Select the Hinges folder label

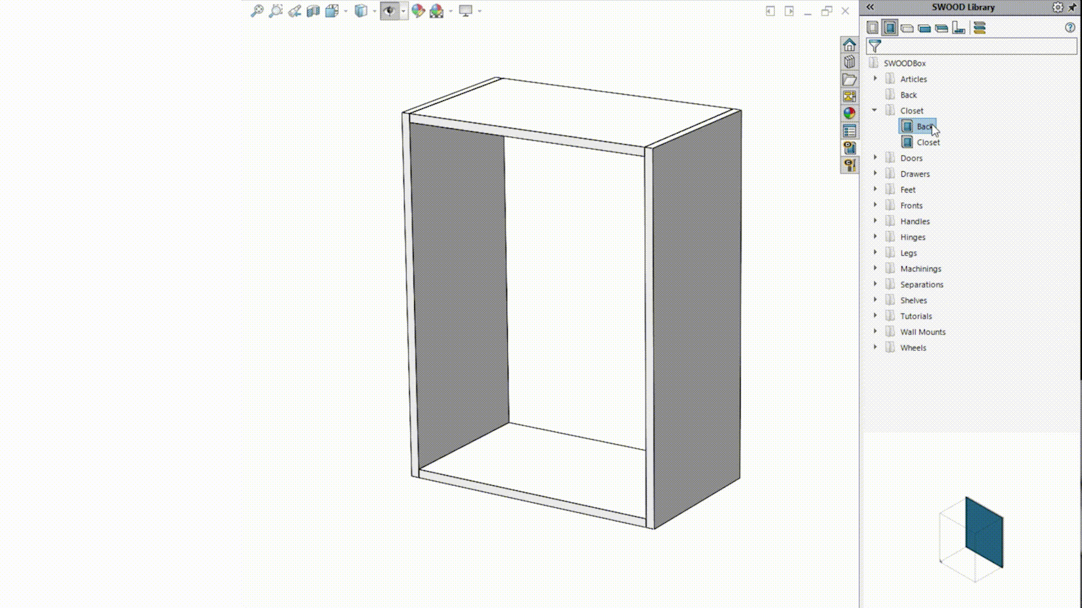pos(912,237)
